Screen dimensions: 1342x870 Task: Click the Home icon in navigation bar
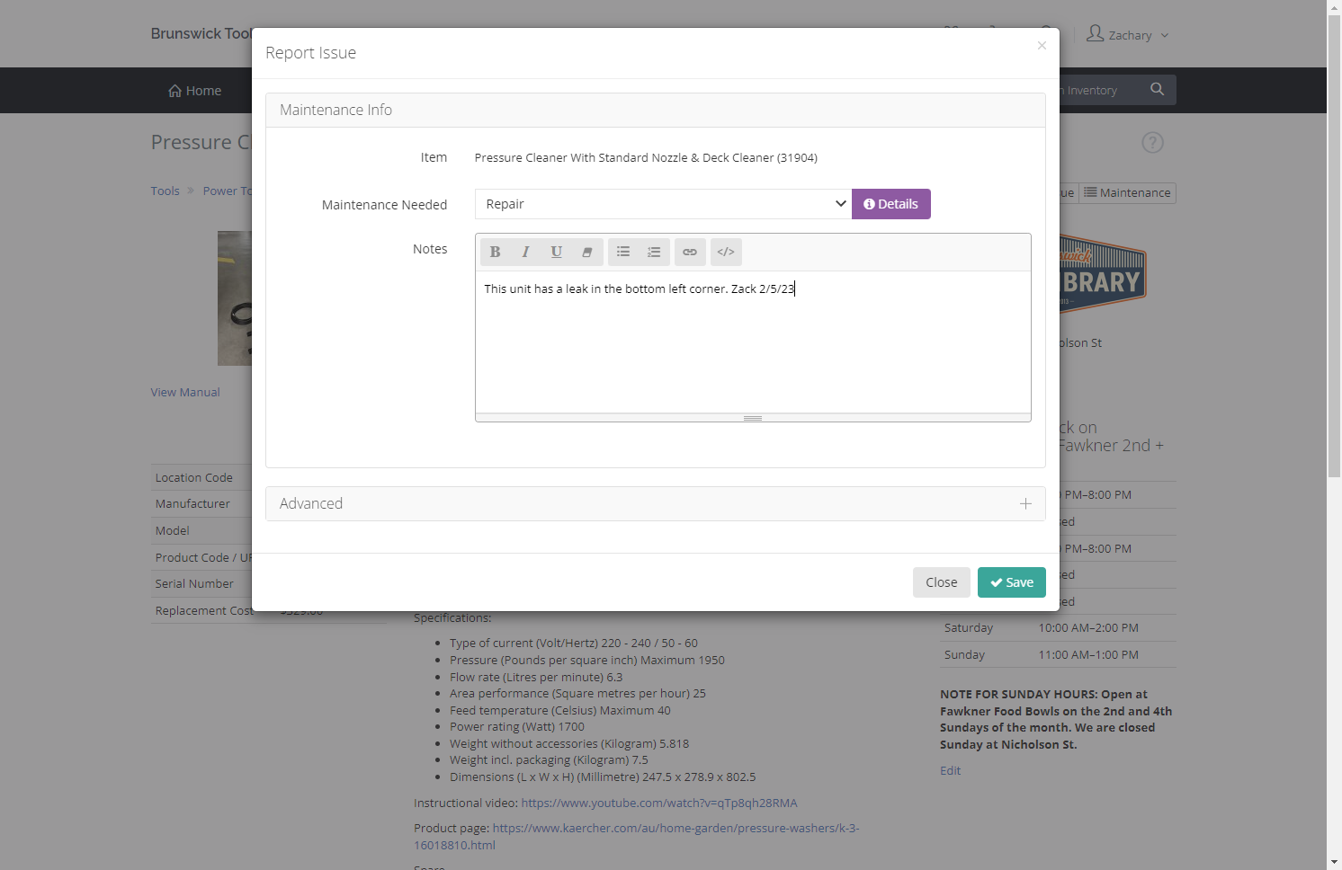(x=174, y=91)
